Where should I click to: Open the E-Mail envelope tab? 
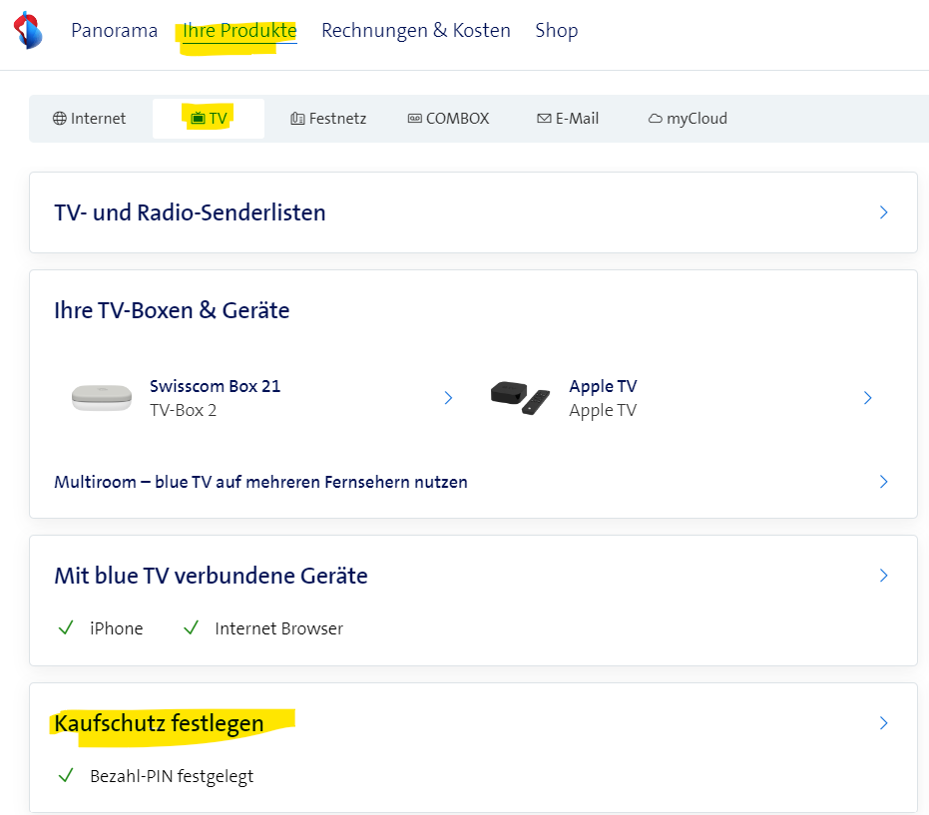coord(568,119)
